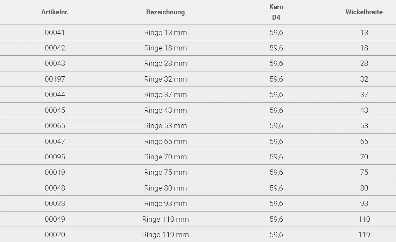Click the Wickelbreite column header
The height and width of the screenshot is (242, 396).
click(x=364, y=12)
